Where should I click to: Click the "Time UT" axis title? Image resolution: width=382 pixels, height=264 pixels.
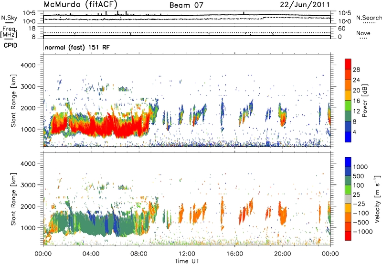[187, 261]
